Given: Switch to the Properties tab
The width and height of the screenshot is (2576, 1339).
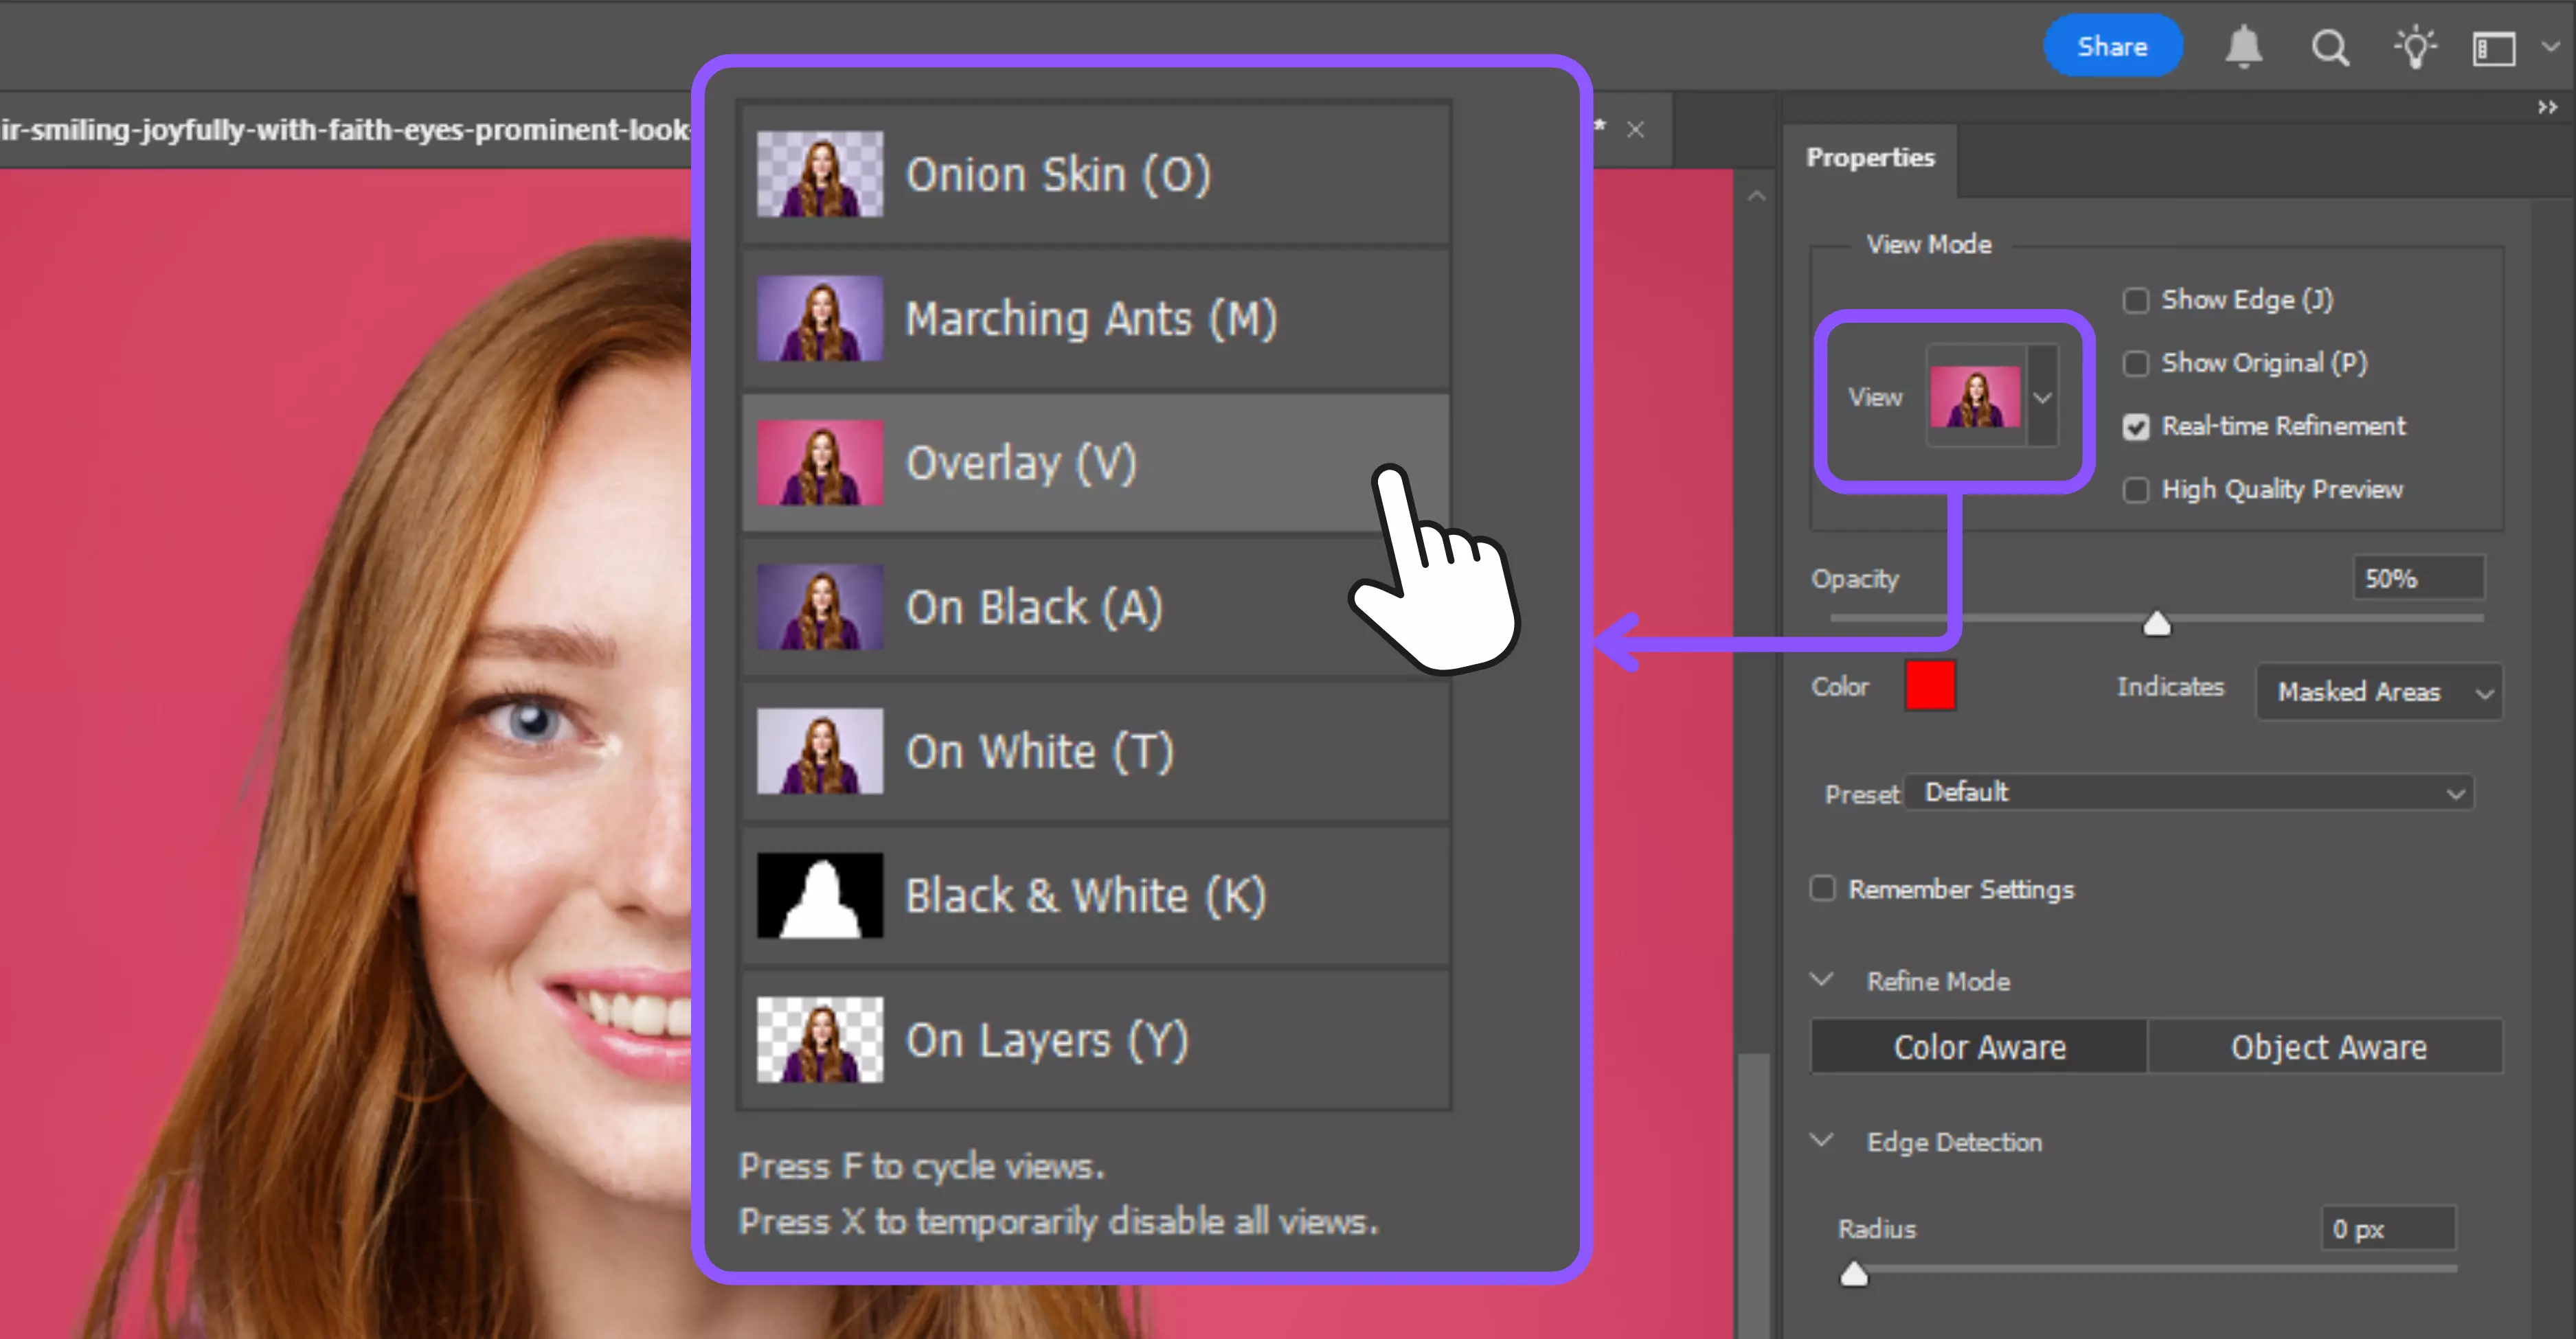Looking at the screenshot, I should click(x=1870, y=158).
